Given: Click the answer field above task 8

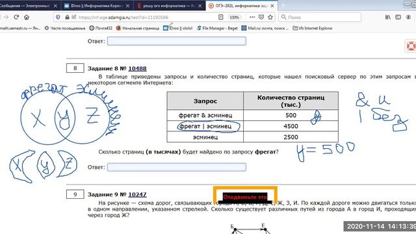Looking at the screenshot, I should (x=176, y=41).
